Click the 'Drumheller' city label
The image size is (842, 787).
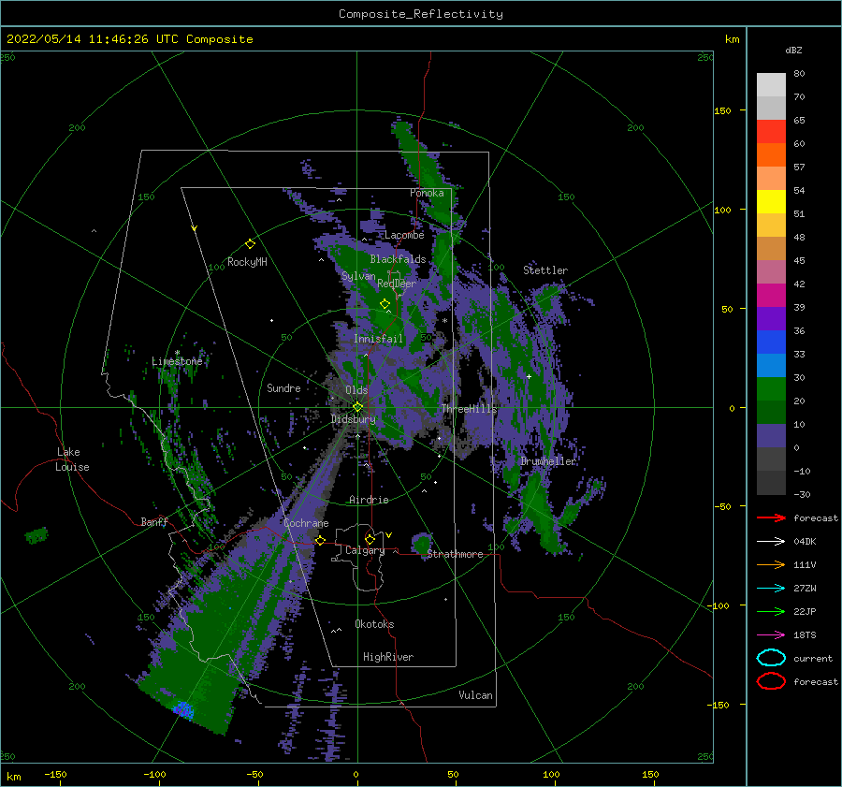pos(548,461)
